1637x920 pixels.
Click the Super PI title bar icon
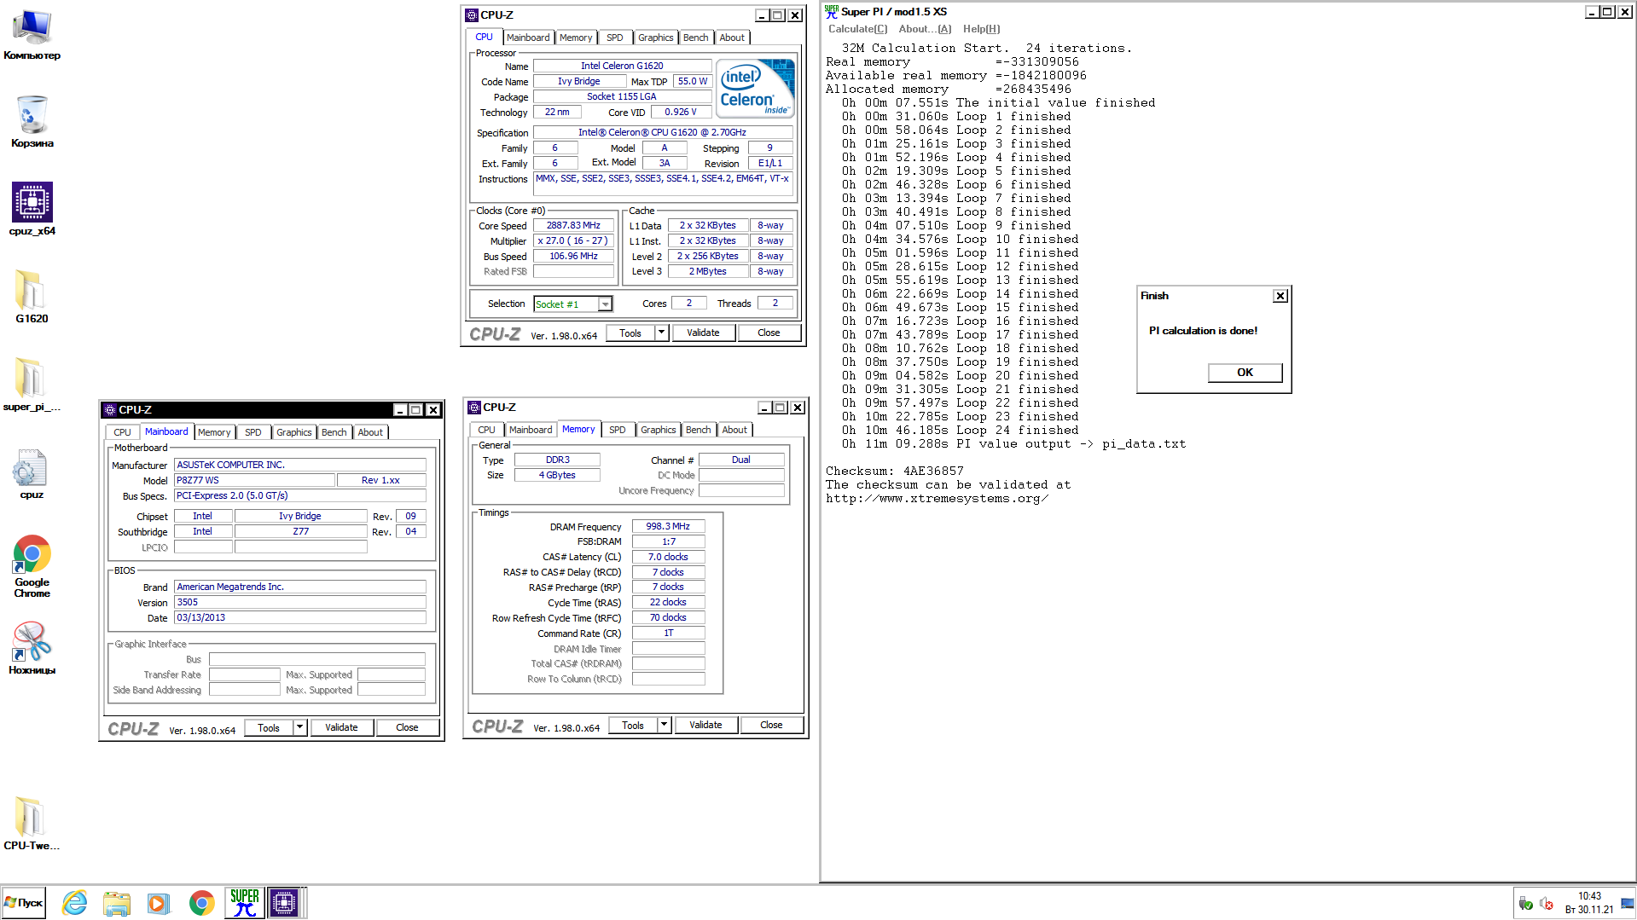click(x=832, y=11)
